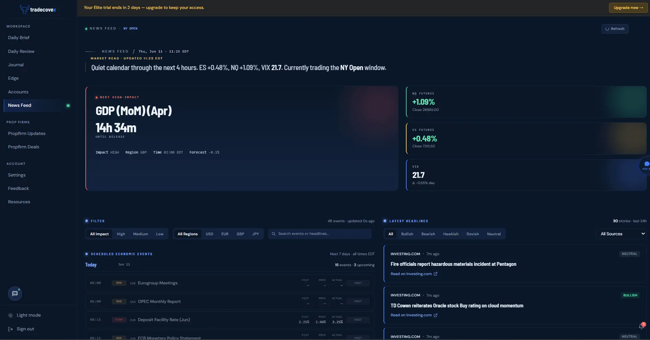Filter events by Medium impact

[x=140, y=234]
